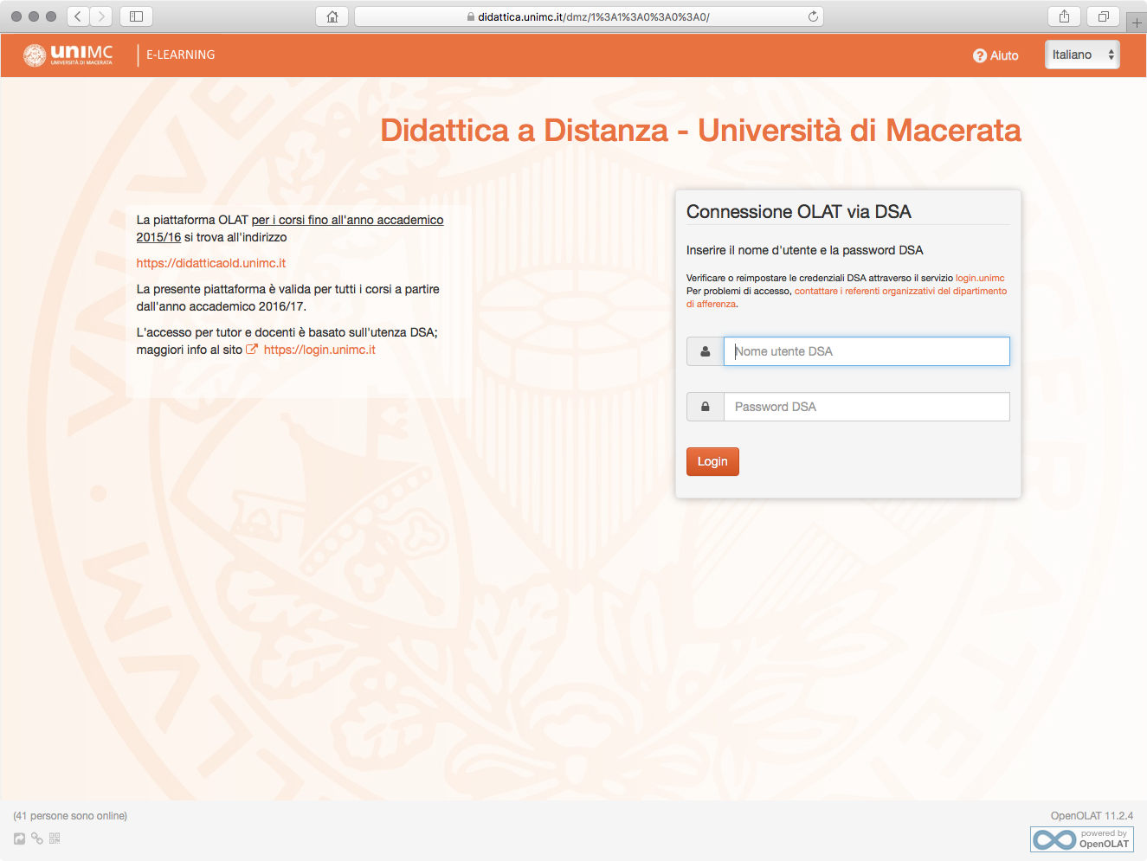Click the external link icon before login.unimc.it
Image resolution: width=1147 pixels, height=861 pixels.
pos(252,350)
